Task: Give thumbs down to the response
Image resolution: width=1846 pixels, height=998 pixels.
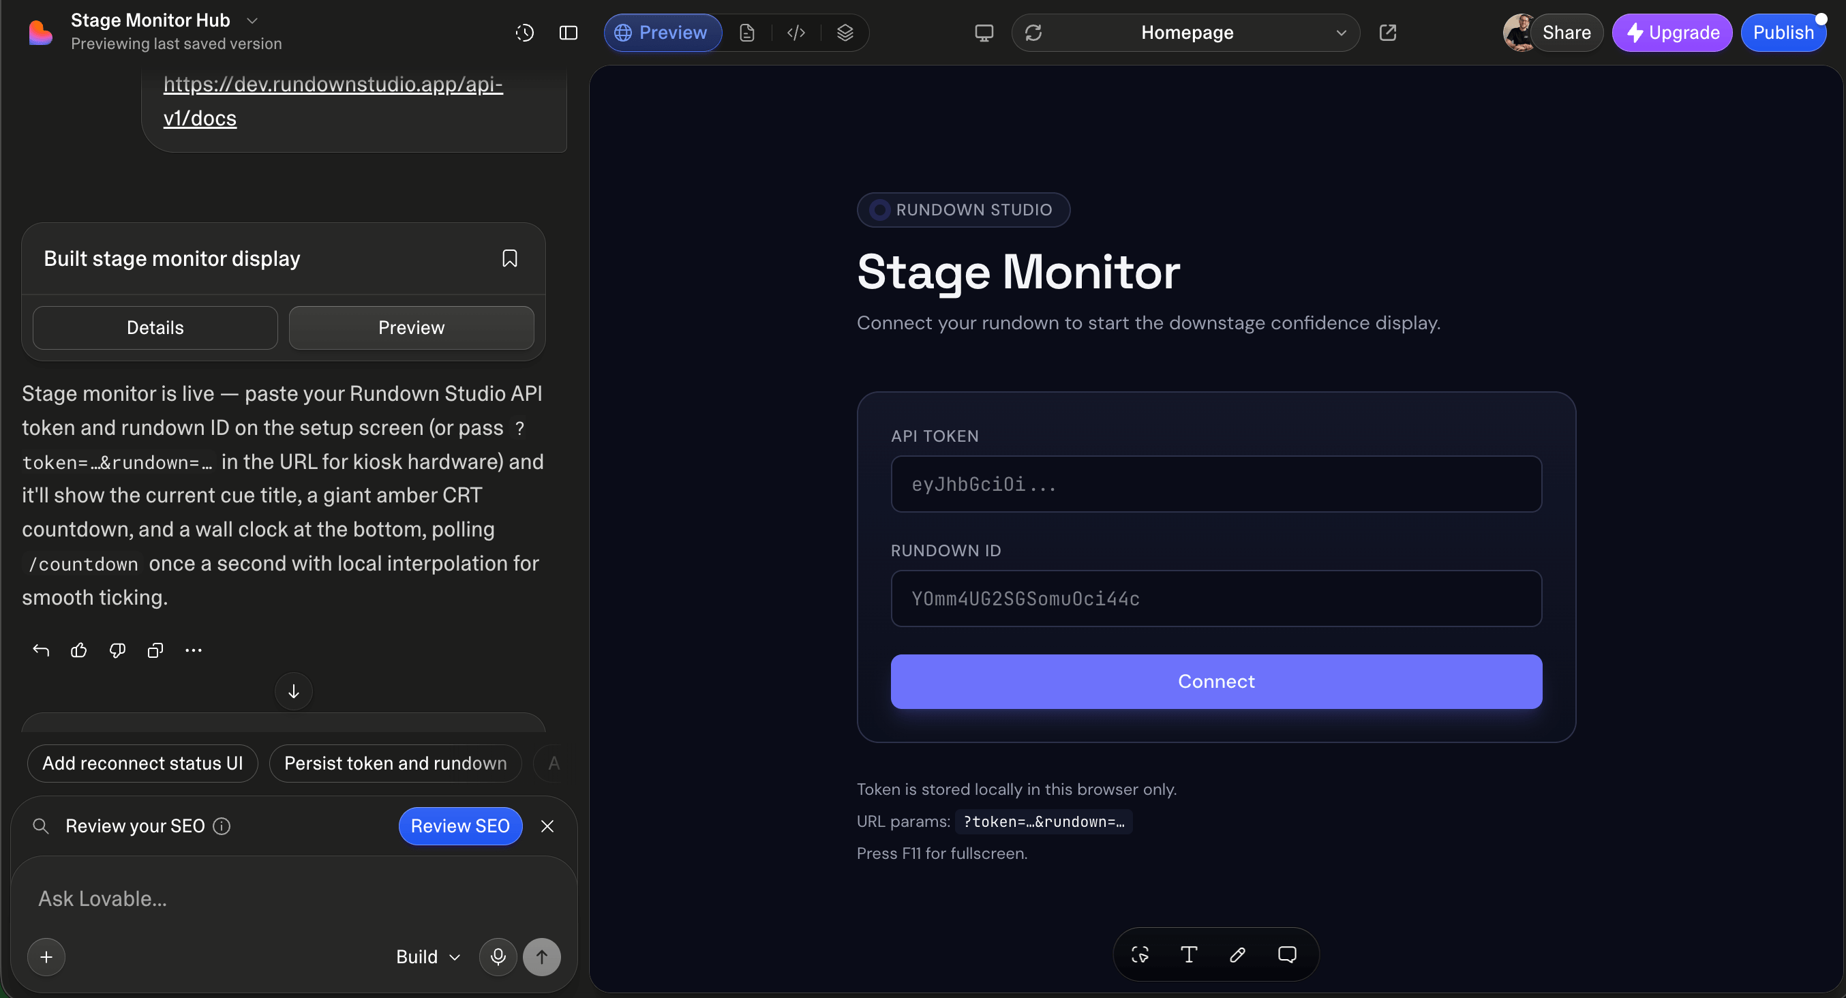Action: [117, 650]
